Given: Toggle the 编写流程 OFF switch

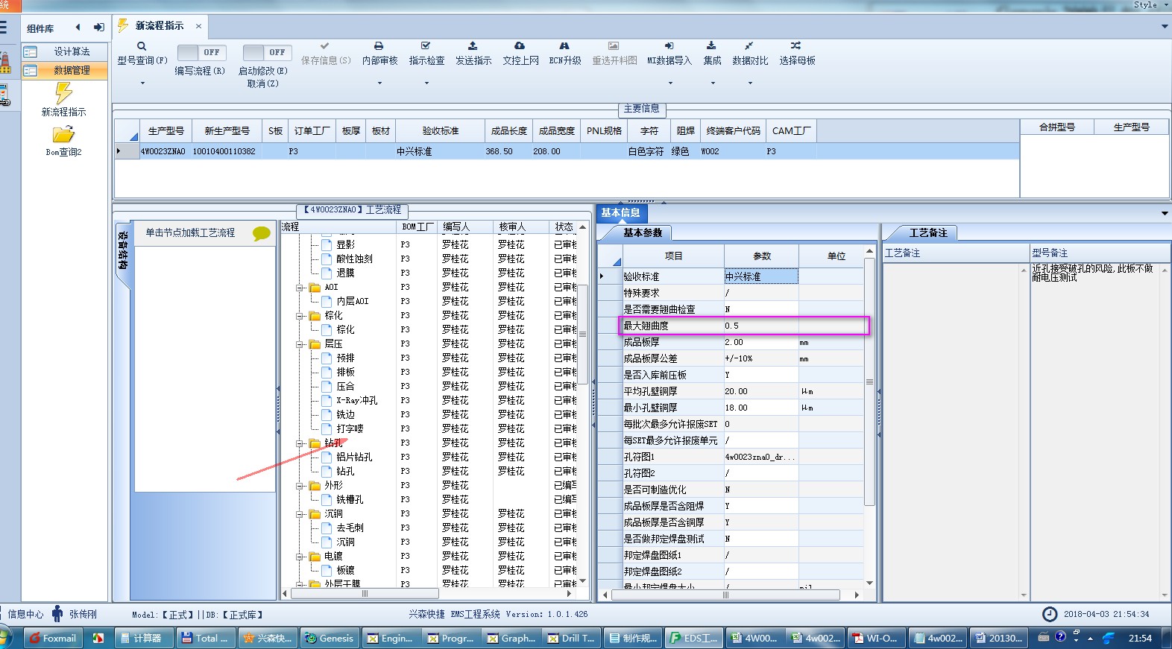Looking at the screenshot, I should coord(201,52).
